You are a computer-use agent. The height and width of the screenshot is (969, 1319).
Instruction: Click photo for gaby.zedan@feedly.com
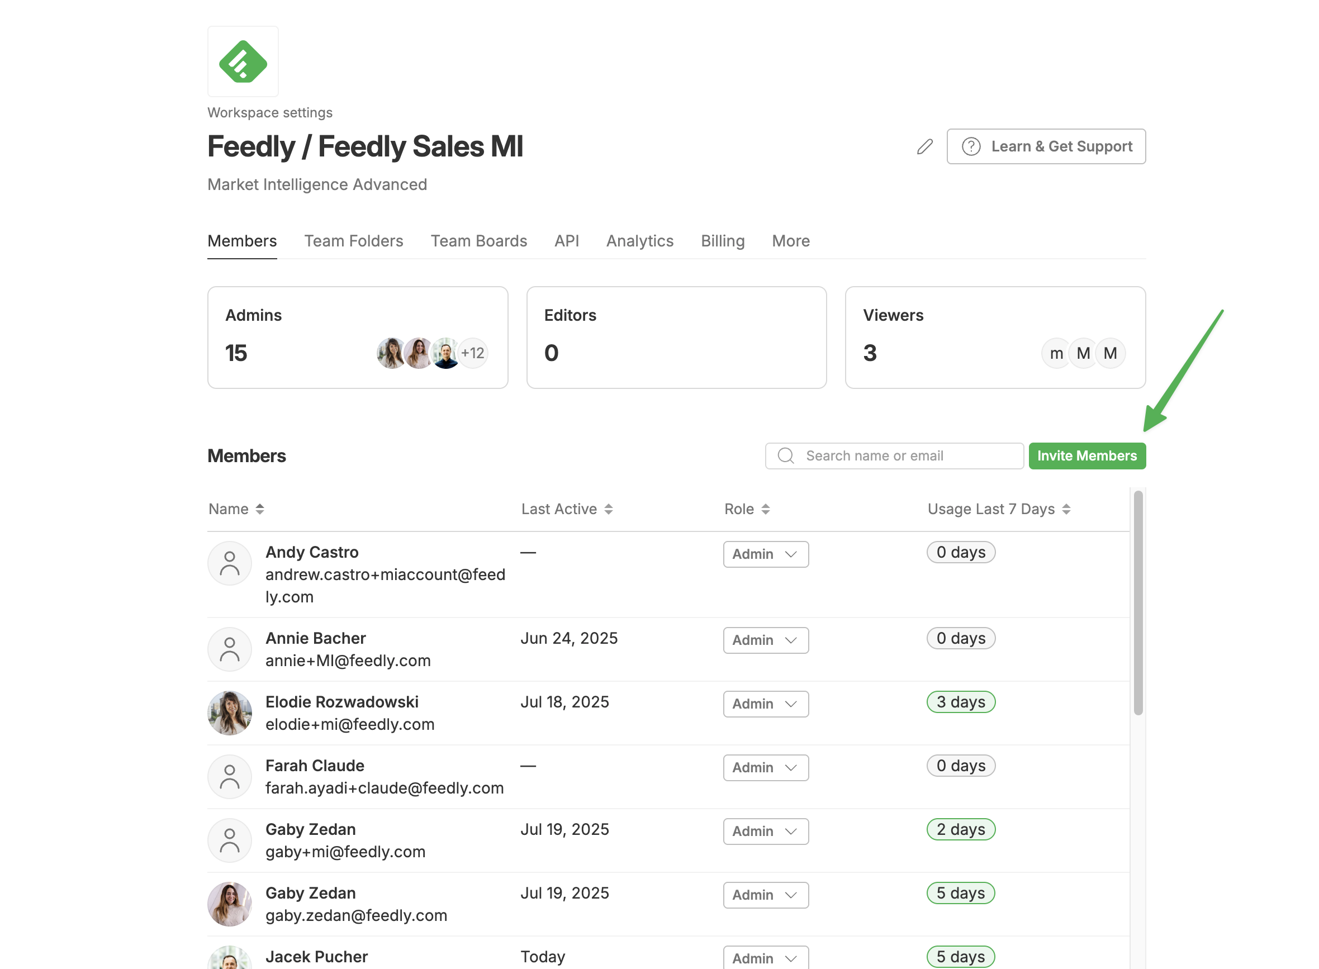(x=230, y=904)
